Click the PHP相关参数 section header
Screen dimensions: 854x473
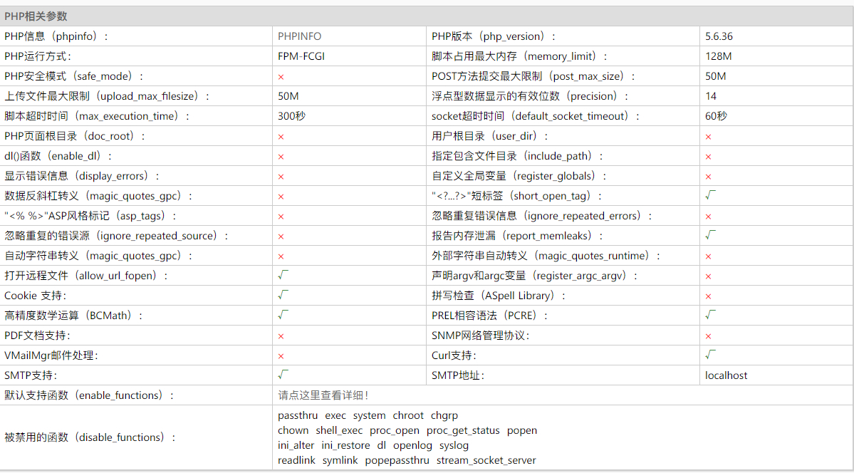coord(36,16)
